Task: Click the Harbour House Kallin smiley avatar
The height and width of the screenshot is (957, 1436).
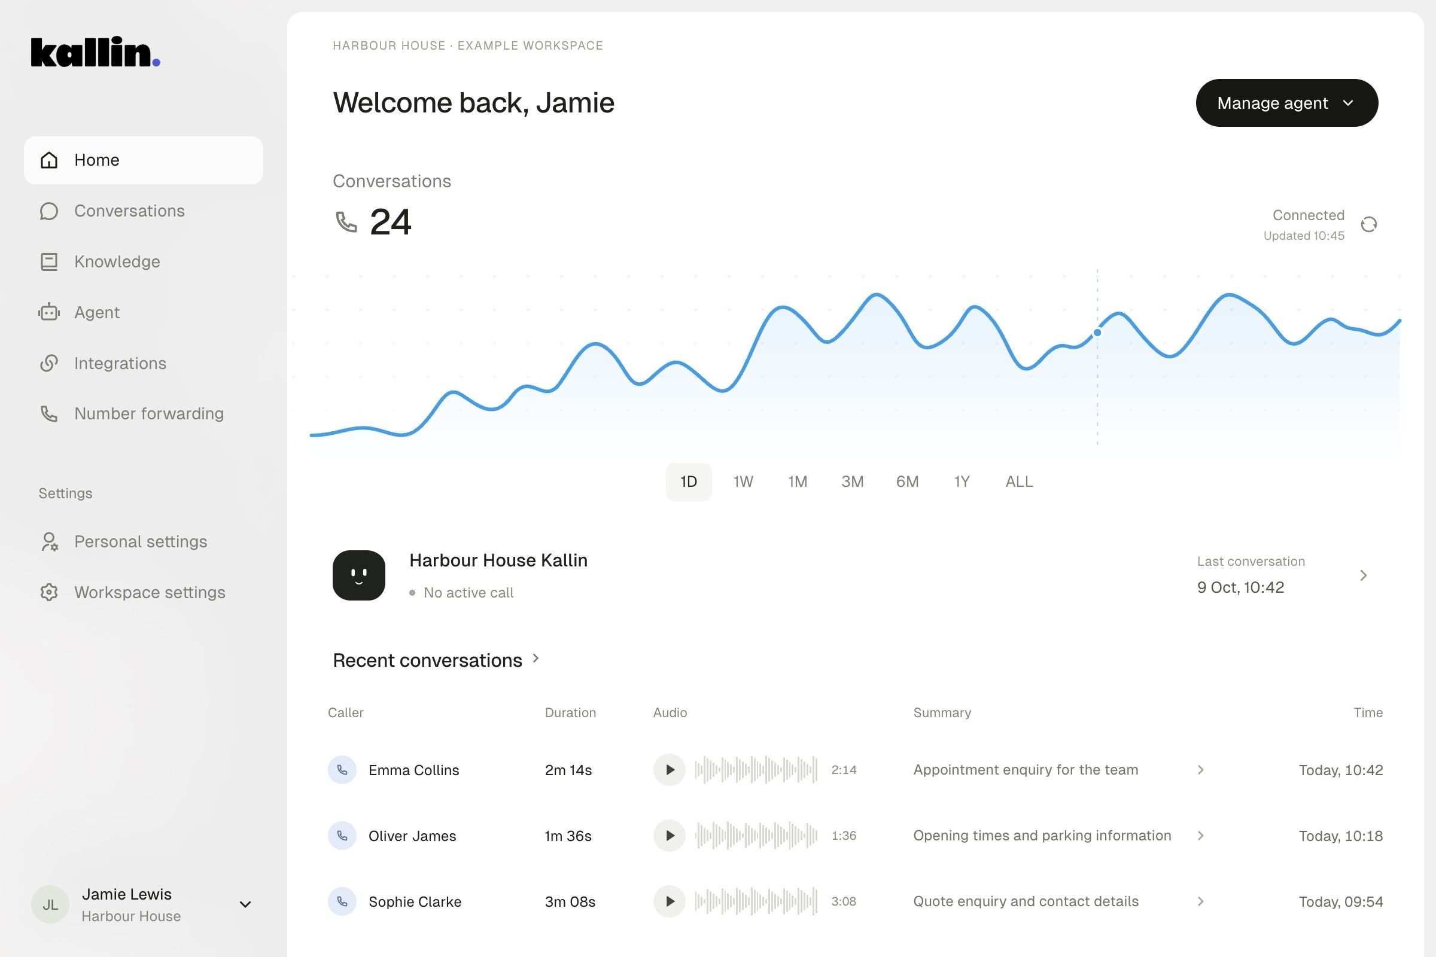Action: point(359,575)
